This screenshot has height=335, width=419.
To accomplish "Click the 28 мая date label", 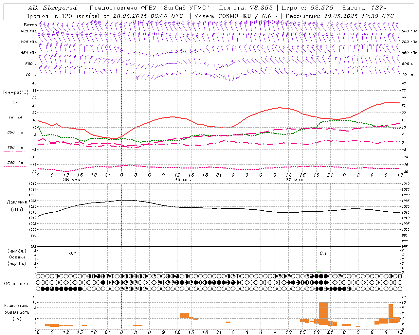I will pyautogui.click(x=71, y=180).
